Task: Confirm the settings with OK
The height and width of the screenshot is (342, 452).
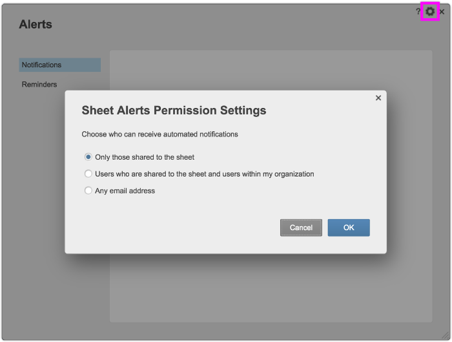Action: click(349, 228)
